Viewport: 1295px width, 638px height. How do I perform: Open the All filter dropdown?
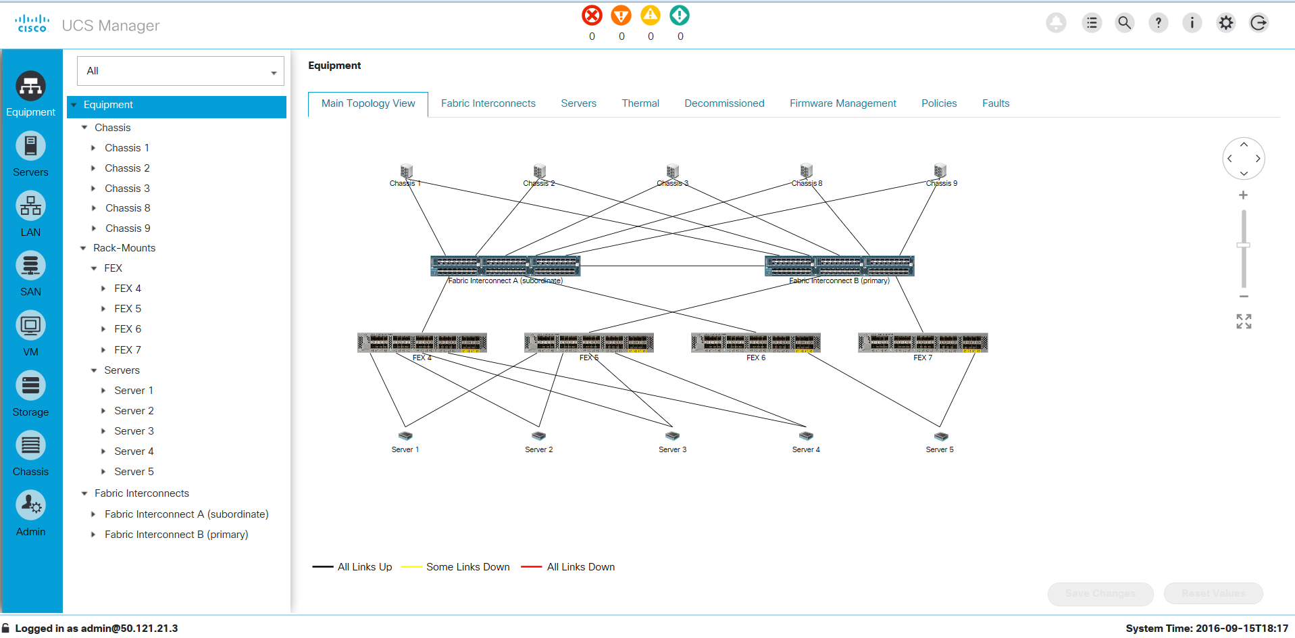click(x=180, y=71)
